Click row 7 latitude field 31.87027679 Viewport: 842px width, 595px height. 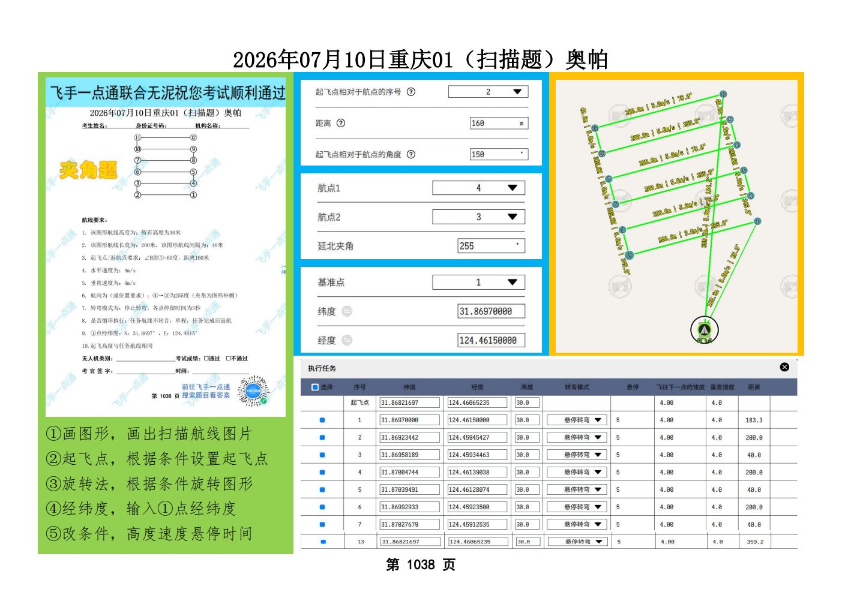pyautogui.click(x=410, y=525)
